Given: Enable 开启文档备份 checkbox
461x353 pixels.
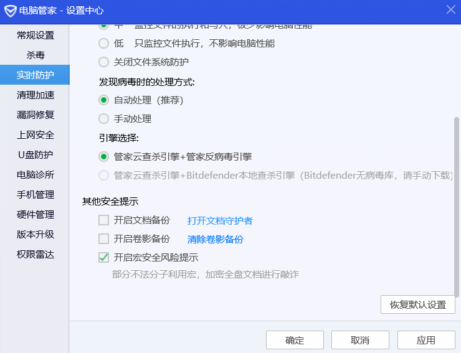Looking at the screenshot, I should 103,220.
